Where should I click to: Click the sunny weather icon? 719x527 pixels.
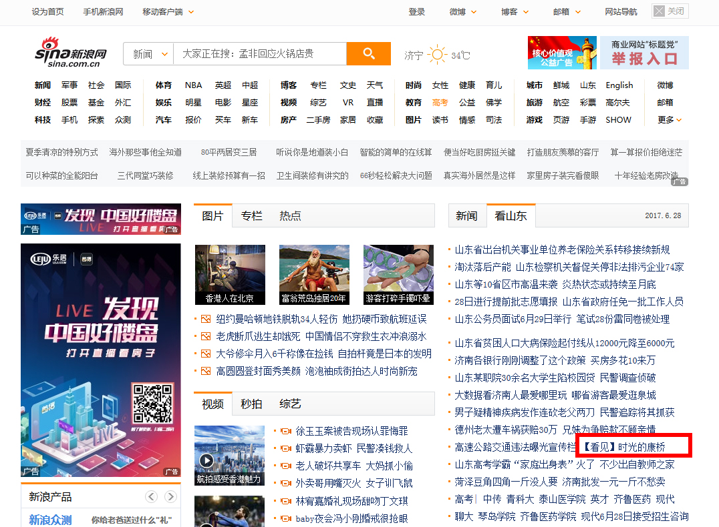click(437, 55)
